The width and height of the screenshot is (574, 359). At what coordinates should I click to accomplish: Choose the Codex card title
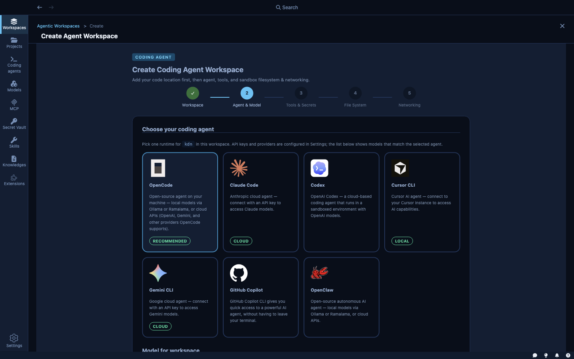click(318, 185)
